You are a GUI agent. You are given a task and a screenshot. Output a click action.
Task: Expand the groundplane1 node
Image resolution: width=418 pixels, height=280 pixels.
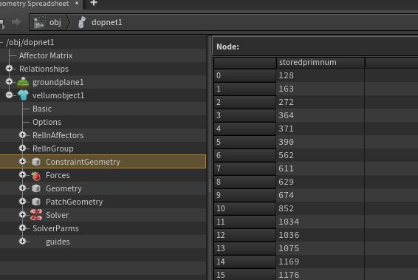click(10, 81)
